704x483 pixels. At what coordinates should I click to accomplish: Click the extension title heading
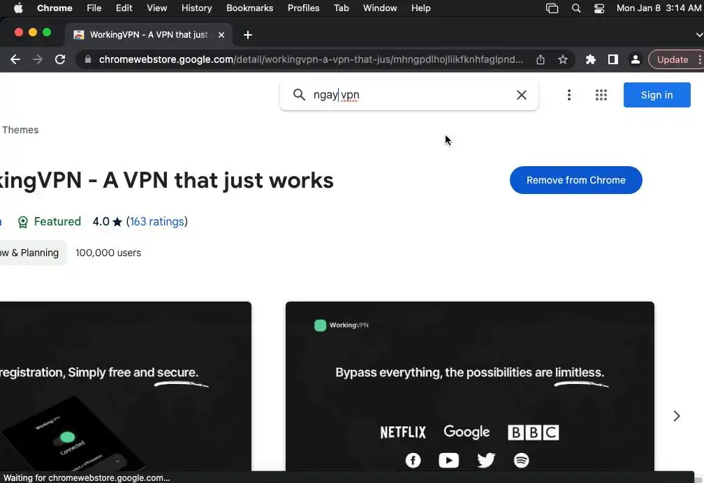166,181
